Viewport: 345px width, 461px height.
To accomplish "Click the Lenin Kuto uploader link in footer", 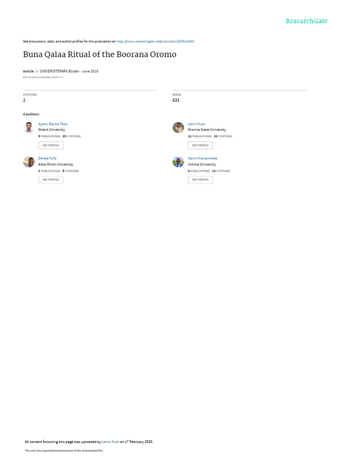I will [111, 442].
